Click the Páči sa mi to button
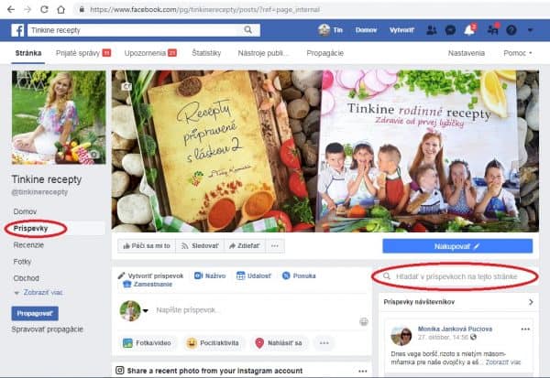 tap(147, 246)
